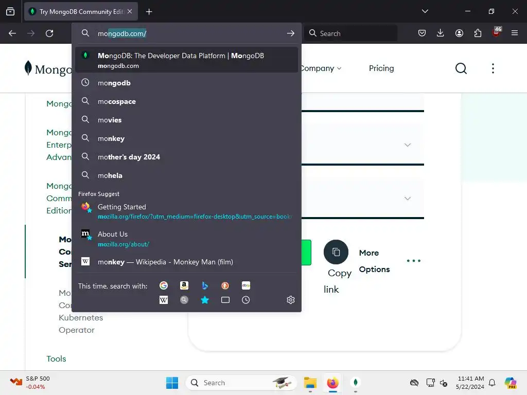527x395 pixels.
Task: Open File Explorer from taskbar
Action: pyautogui.click(x=310, y=383)
